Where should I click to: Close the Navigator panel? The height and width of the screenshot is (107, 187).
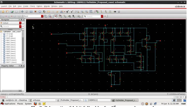coord(24,20)
